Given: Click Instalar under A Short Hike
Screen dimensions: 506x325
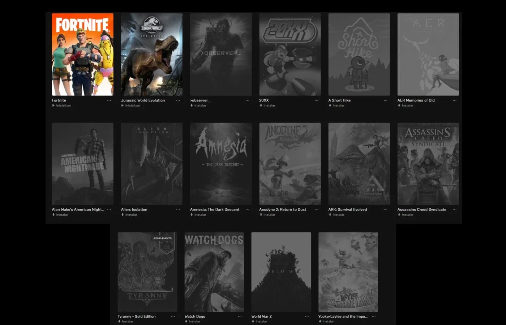Looking at the screenshot, I should (336, 105).
